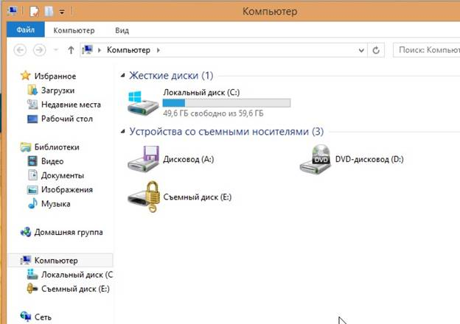Go up one level with Up arrow

coord(71,50)
